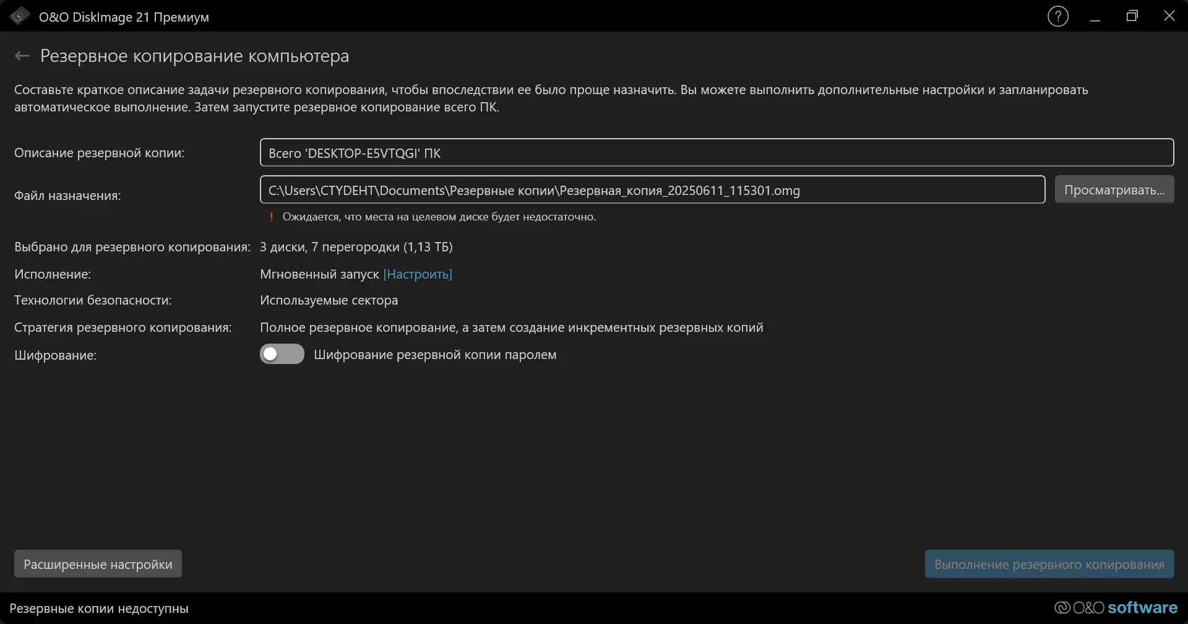
Task: Click the red exclamation warning icon
Action: [271, 217]
